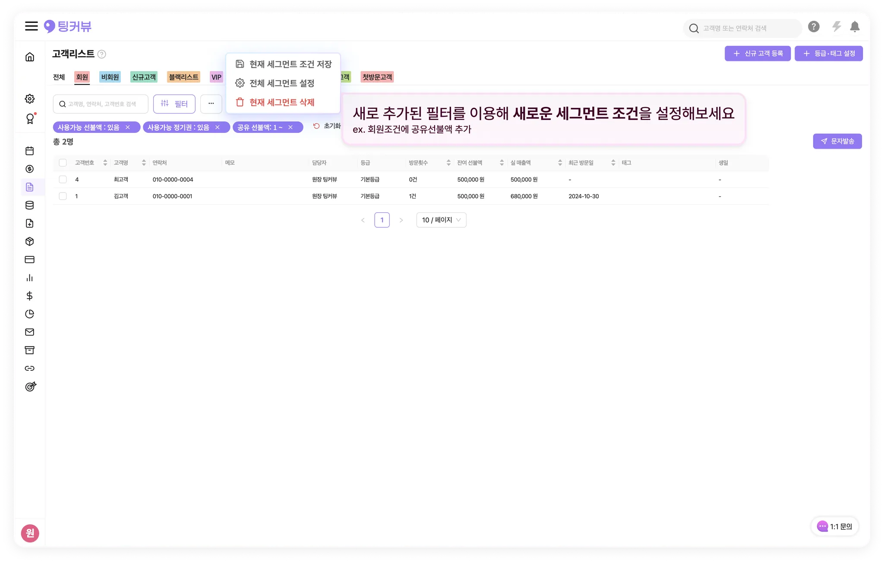Viewport: 884px width, 563px height.
Task: Click the help question mark icon
Action: [814, 27]
